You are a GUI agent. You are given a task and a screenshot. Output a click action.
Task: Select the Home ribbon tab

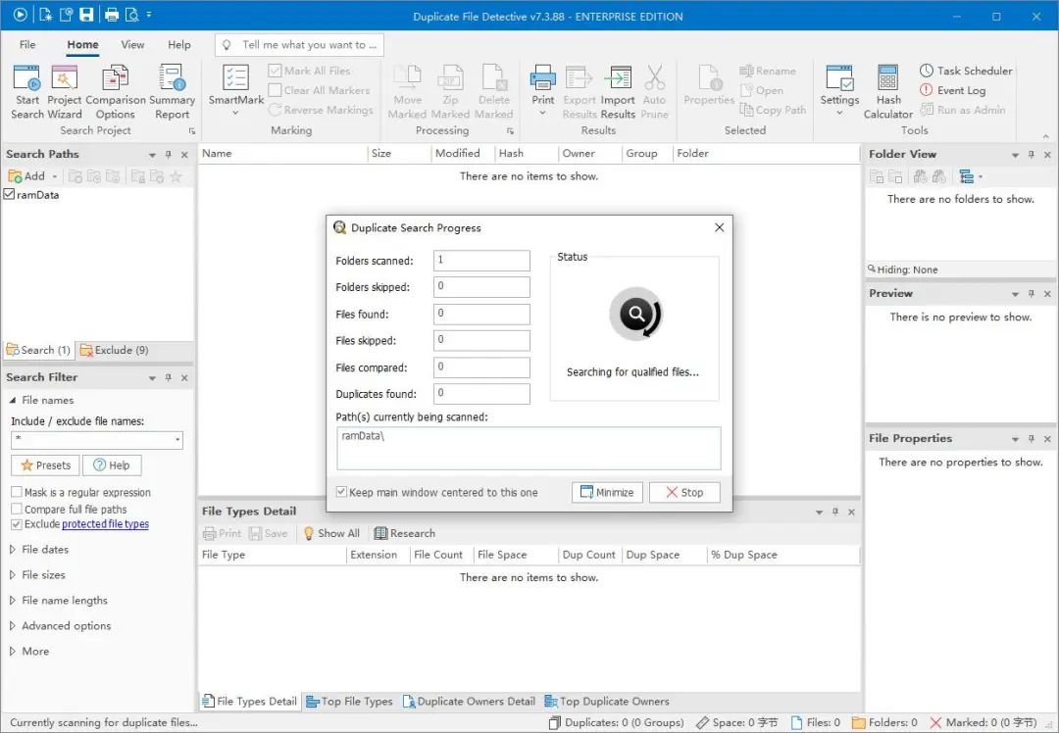(x=82, y=44)
